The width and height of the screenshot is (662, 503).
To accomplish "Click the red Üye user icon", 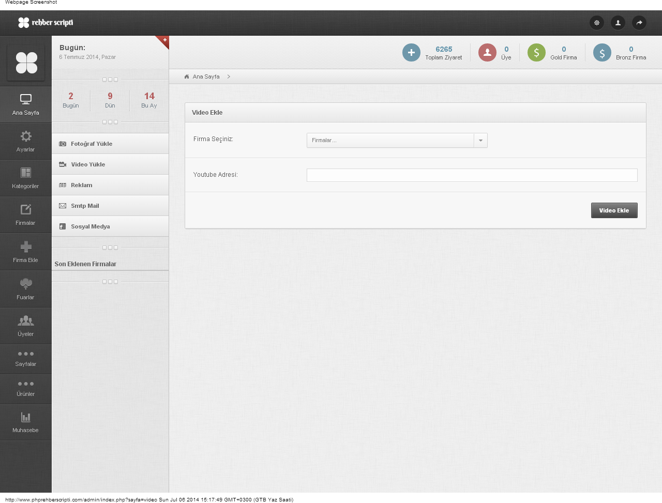I will [487, 52].
